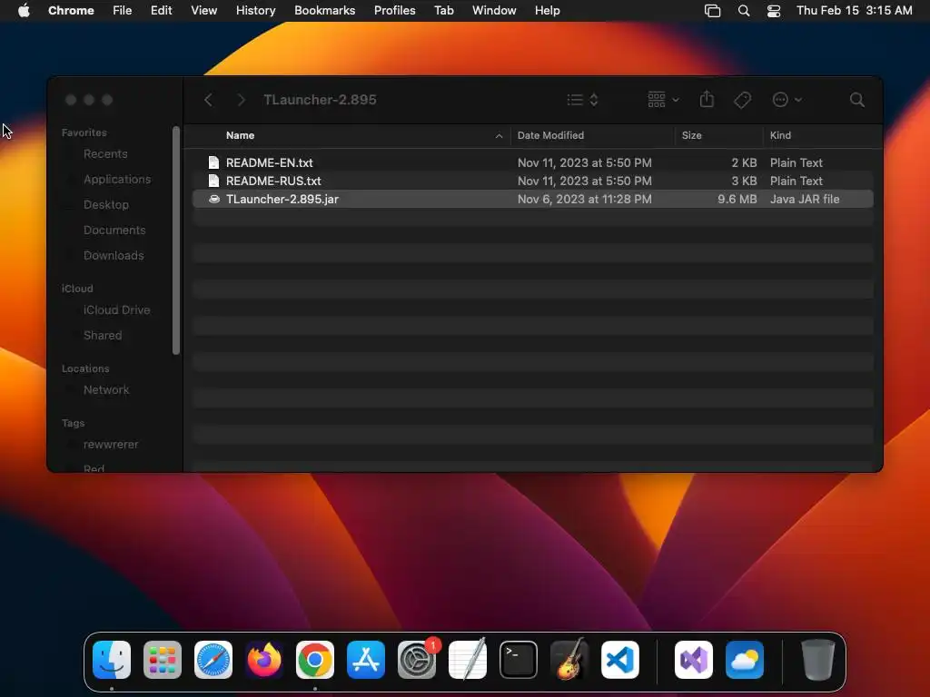
Task: Select the TLauncher-2.895.jar file
Action: 532,199
